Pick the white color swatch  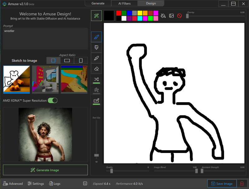click(124, 18)
